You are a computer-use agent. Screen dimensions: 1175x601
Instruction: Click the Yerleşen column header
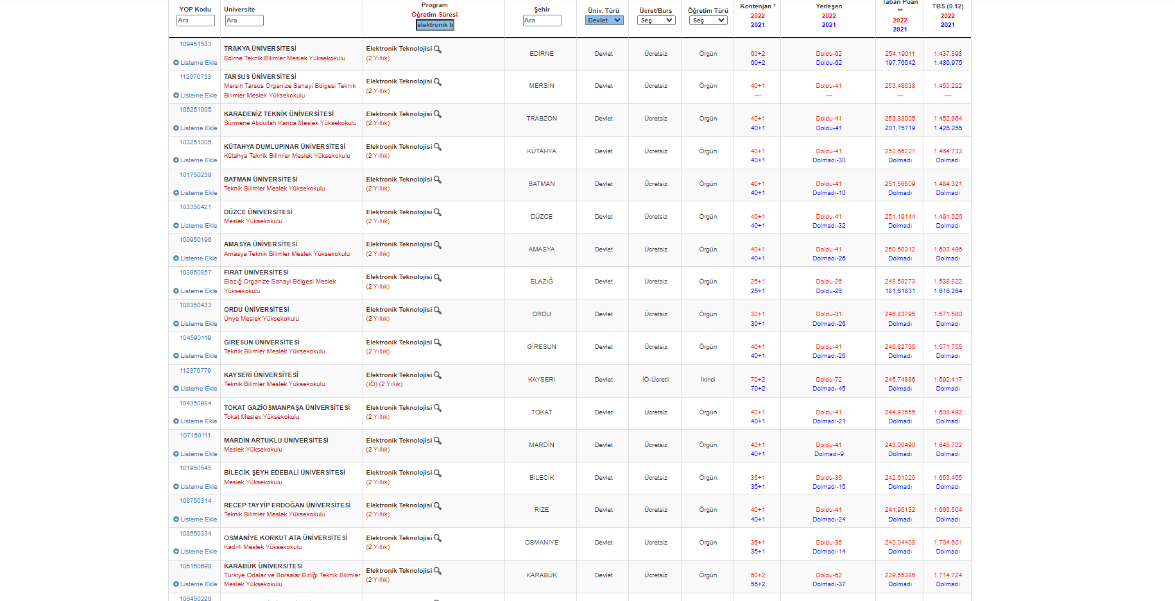[x=829, y=6]
